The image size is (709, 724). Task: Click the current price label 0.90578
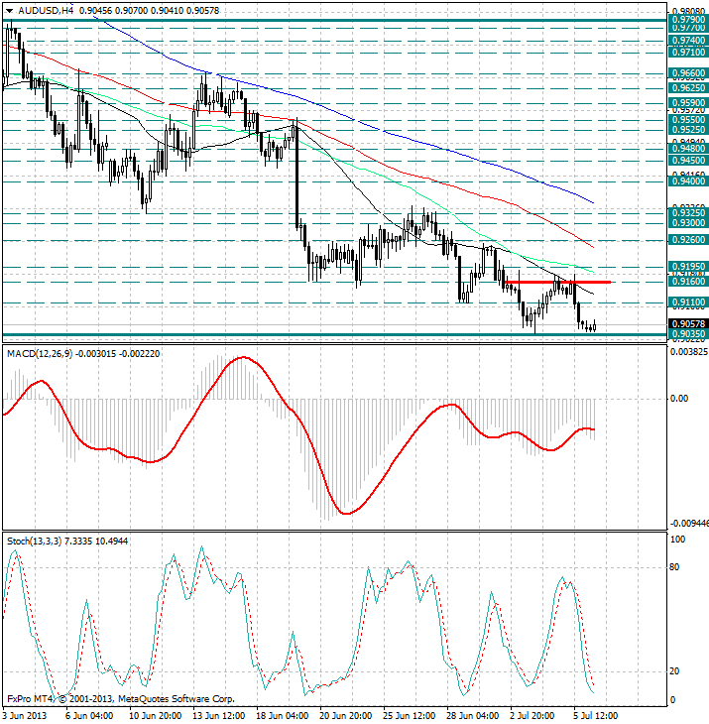point(688,324)
